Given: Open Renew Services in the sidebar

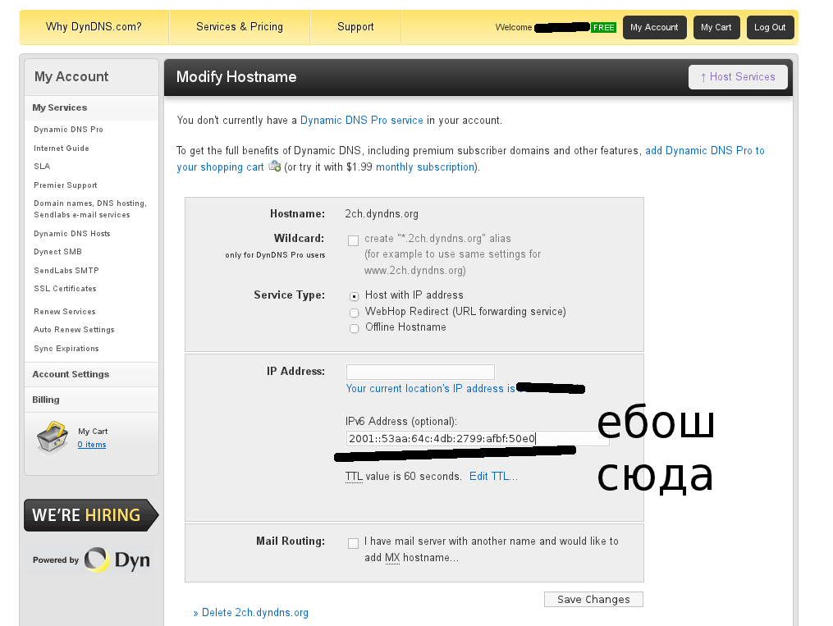Looking at the screenshot, I should 65,312.
